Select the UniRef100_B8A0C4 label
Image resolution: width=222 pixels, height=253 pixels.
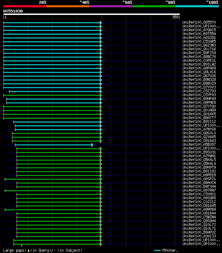point(199,183)
